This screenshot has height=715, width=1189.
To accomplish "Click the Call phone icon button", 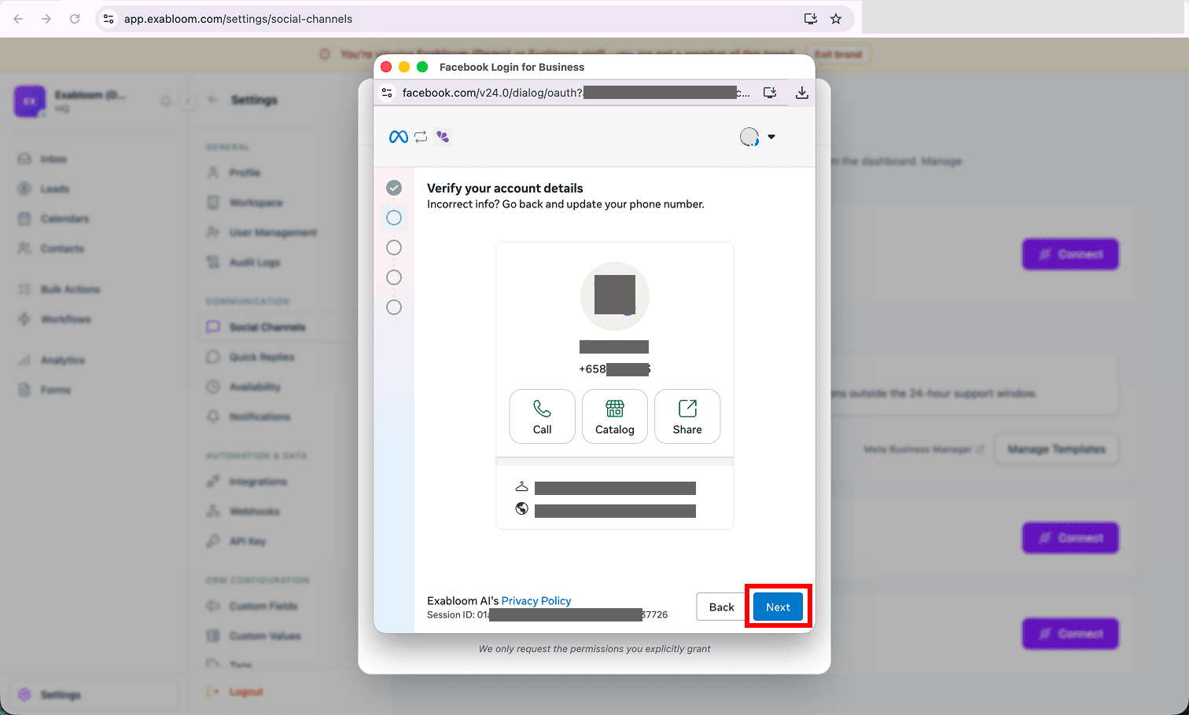I will tap(543, 416).
